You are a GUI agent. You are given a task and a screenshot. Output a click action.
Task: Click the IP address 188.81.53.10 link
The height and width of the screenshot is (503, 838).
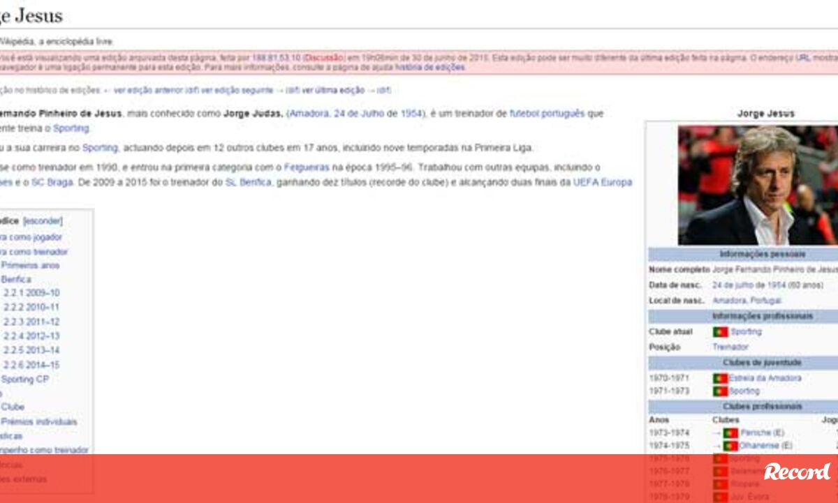(276, 58)
